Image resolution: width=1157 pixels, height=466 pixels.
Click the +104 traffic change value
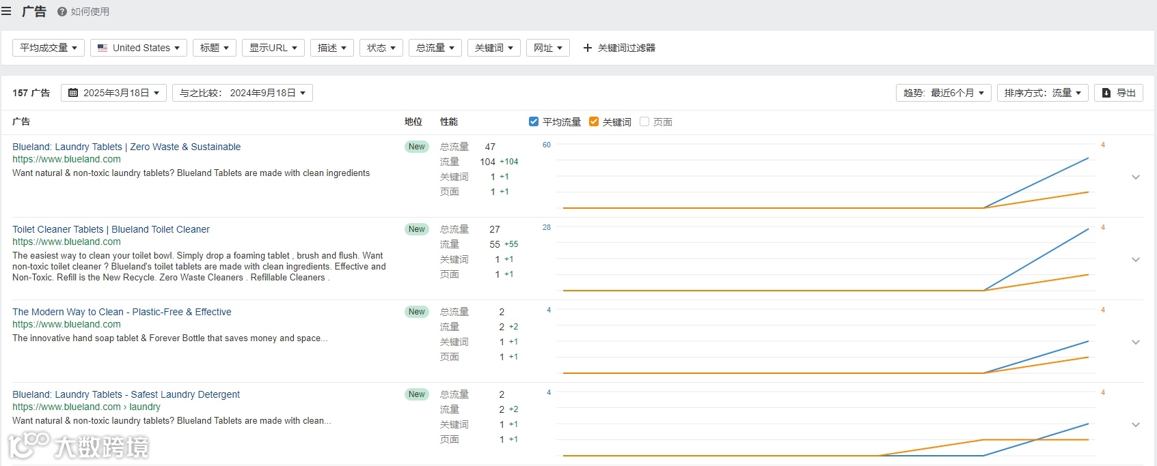[x=508, y=162]
